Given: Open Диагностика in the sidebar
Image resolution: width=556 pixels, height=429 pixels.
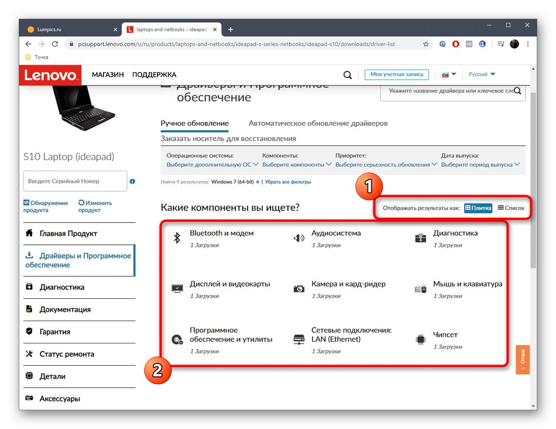Looking at the screenshot, I should coord(80,287).
